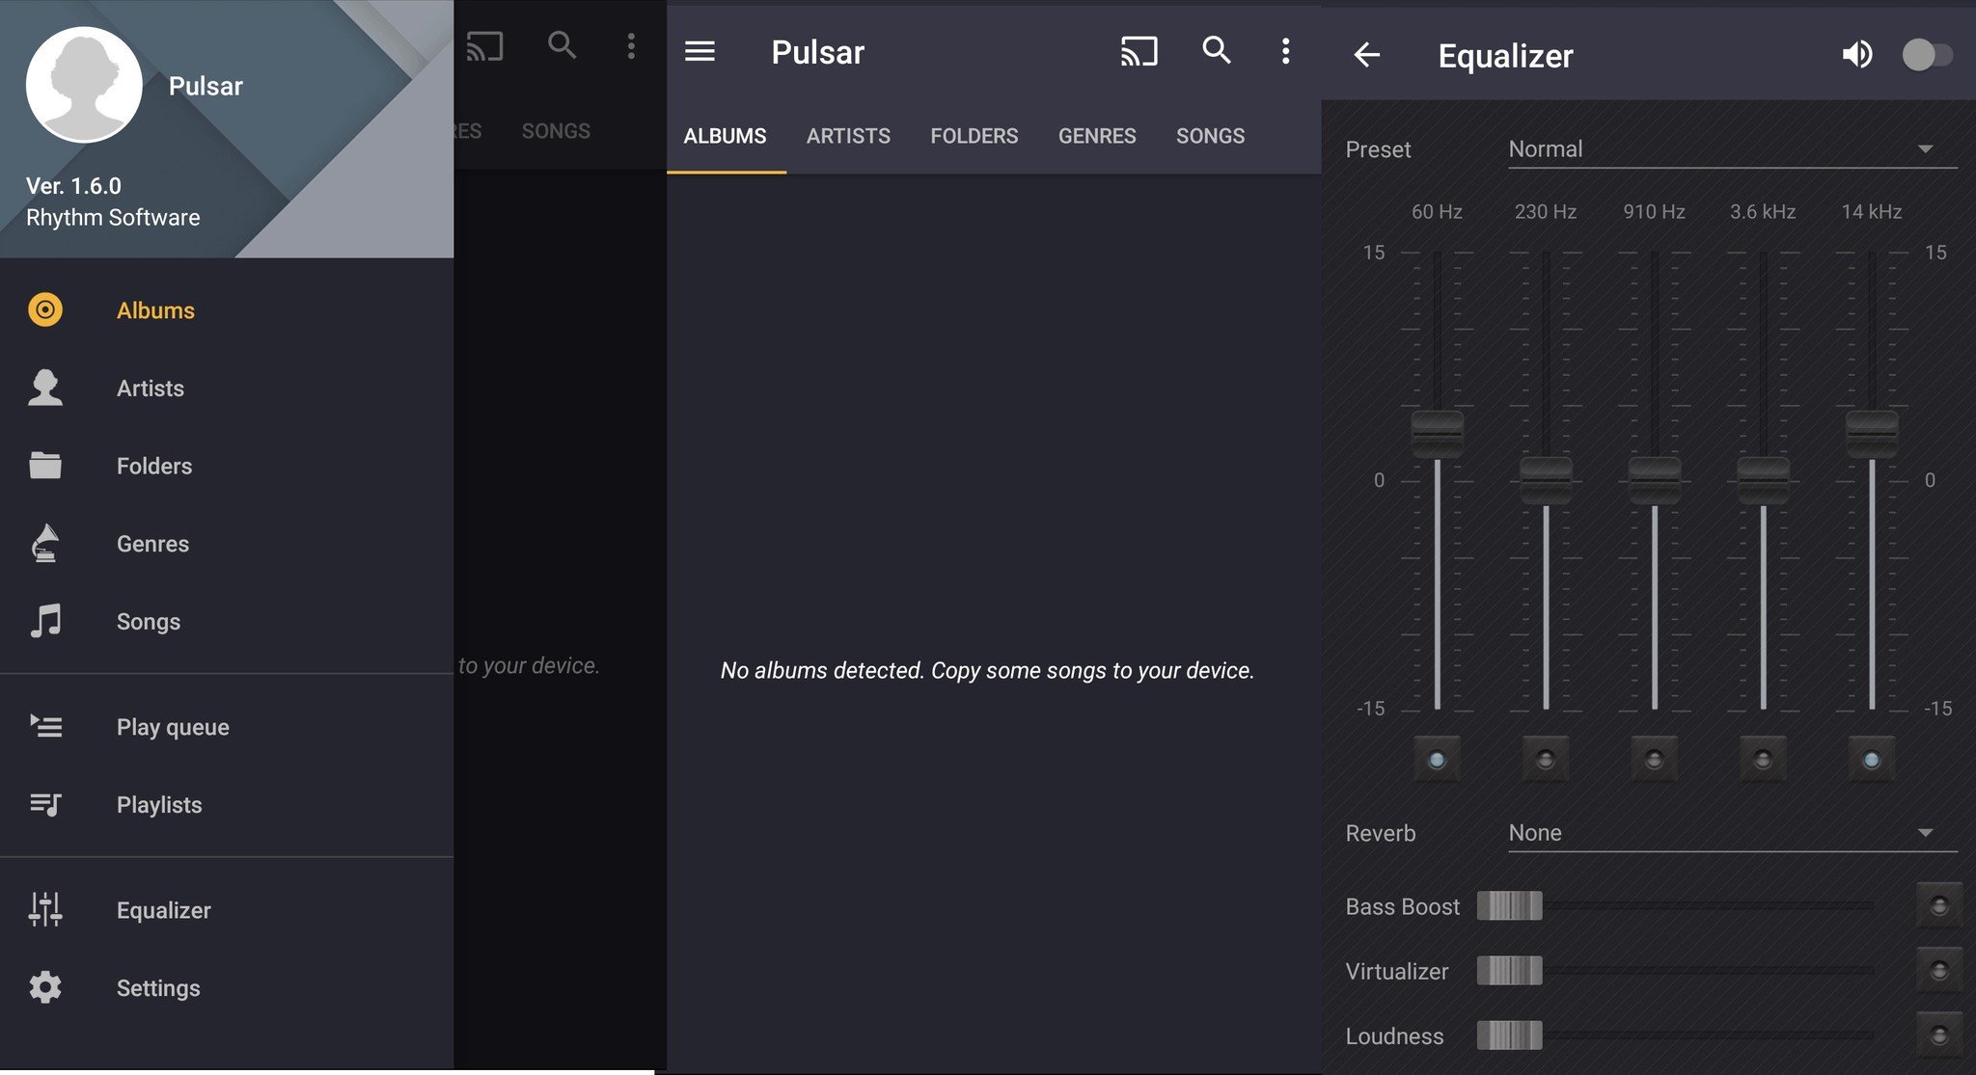Open Equalizer from the sidebar drawer

[163, 910]
